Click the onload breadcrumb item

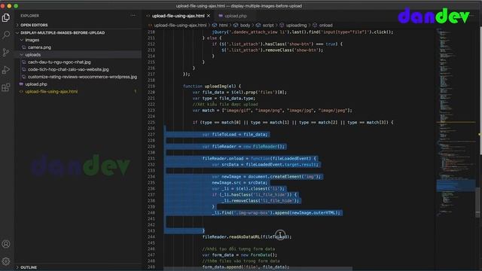pyautogui.click(x=325, y=25)
